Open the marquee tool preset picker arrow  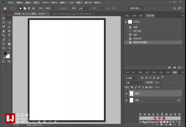click(x=15, y=8)
